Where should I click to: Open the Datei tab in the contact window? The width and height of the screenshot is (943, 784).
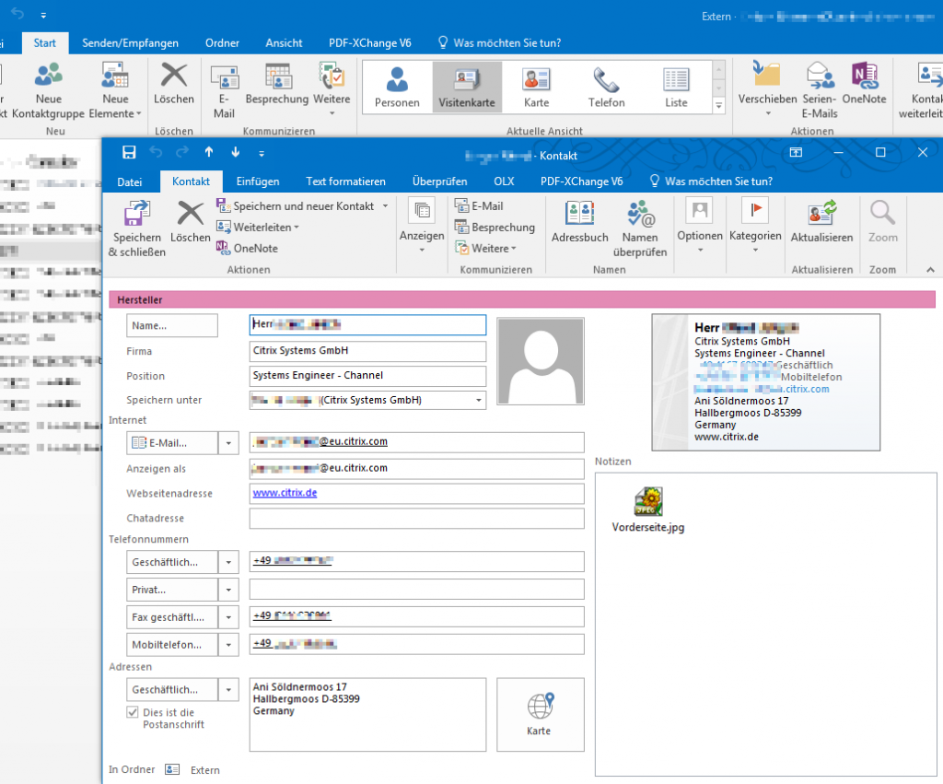coord(129,181)
